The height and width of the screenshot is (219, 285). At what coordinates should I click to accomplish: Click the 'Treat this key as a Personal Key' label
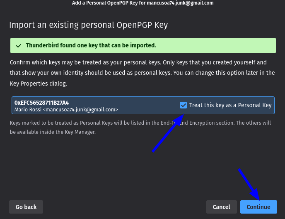point(230,105)
